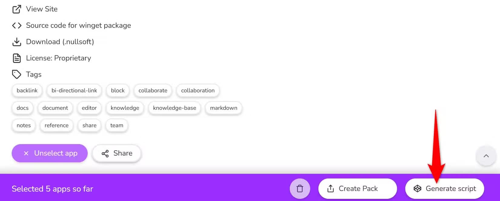Select the collaboration tag

[198, 91]
